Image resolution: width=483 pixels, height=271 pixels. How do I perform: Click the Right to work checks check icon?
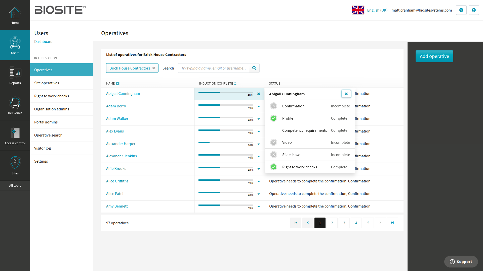[x=274, y=167]
